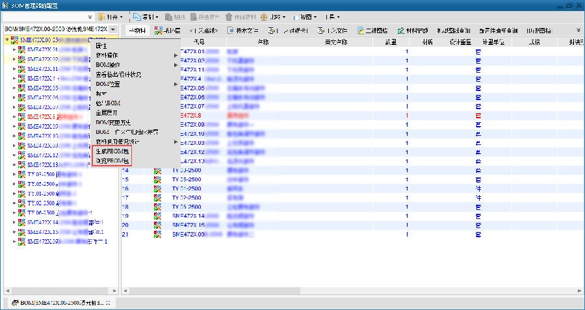
Task: Collapse the root SME472X.00 tree node
Action: click(x=7, y=40)
